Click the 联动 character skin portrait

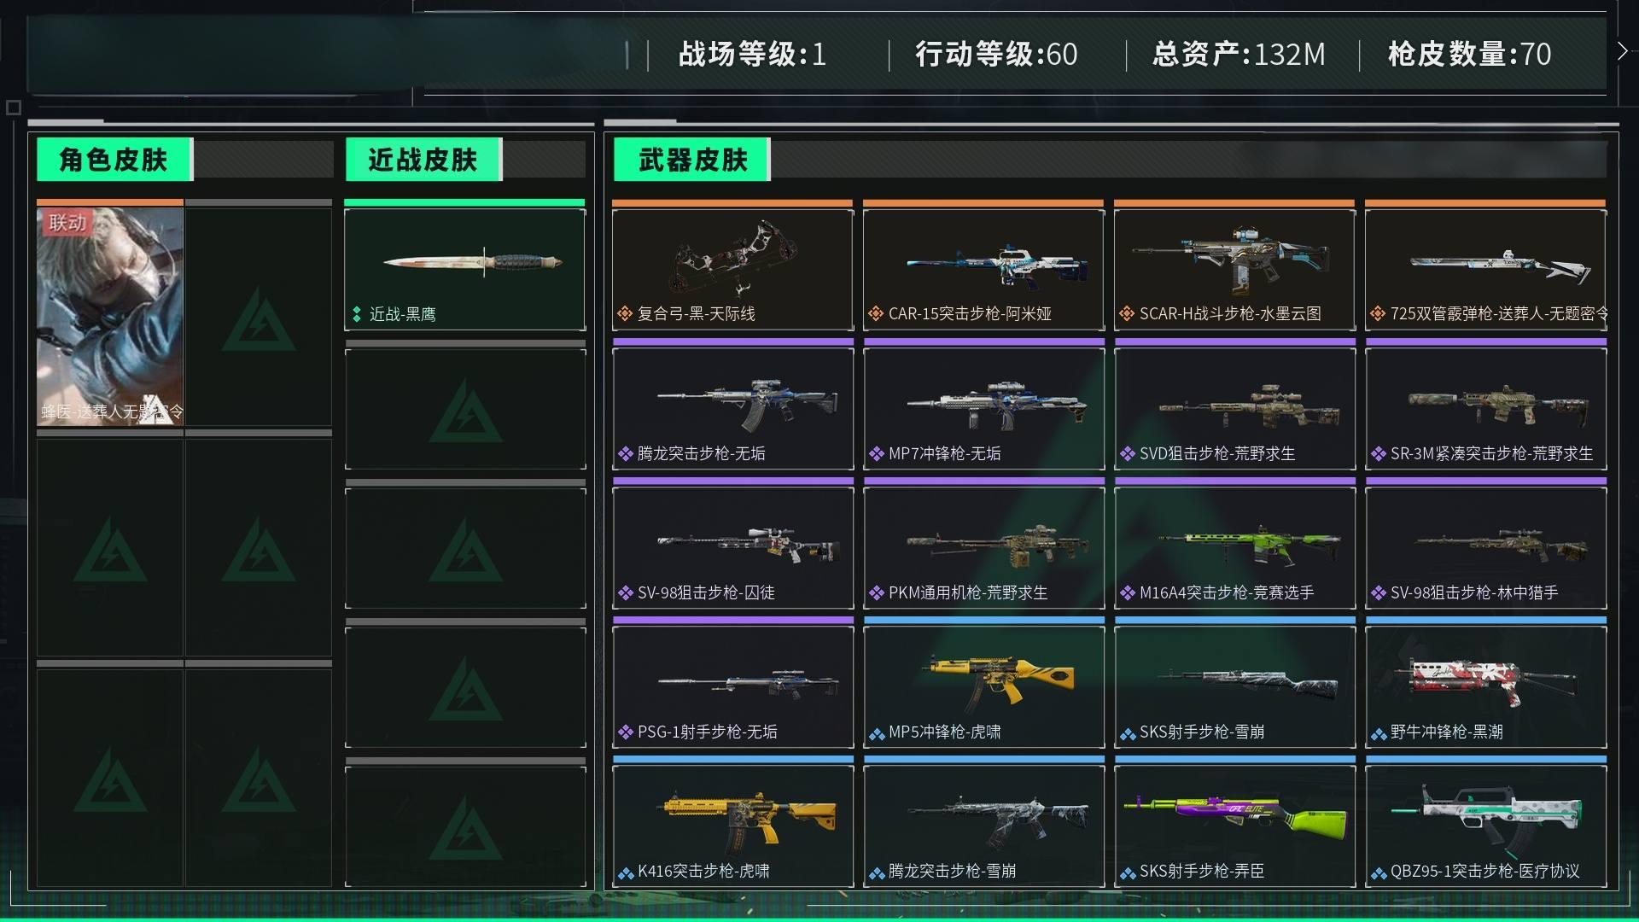pyautogui.click(x=110, y=316)
